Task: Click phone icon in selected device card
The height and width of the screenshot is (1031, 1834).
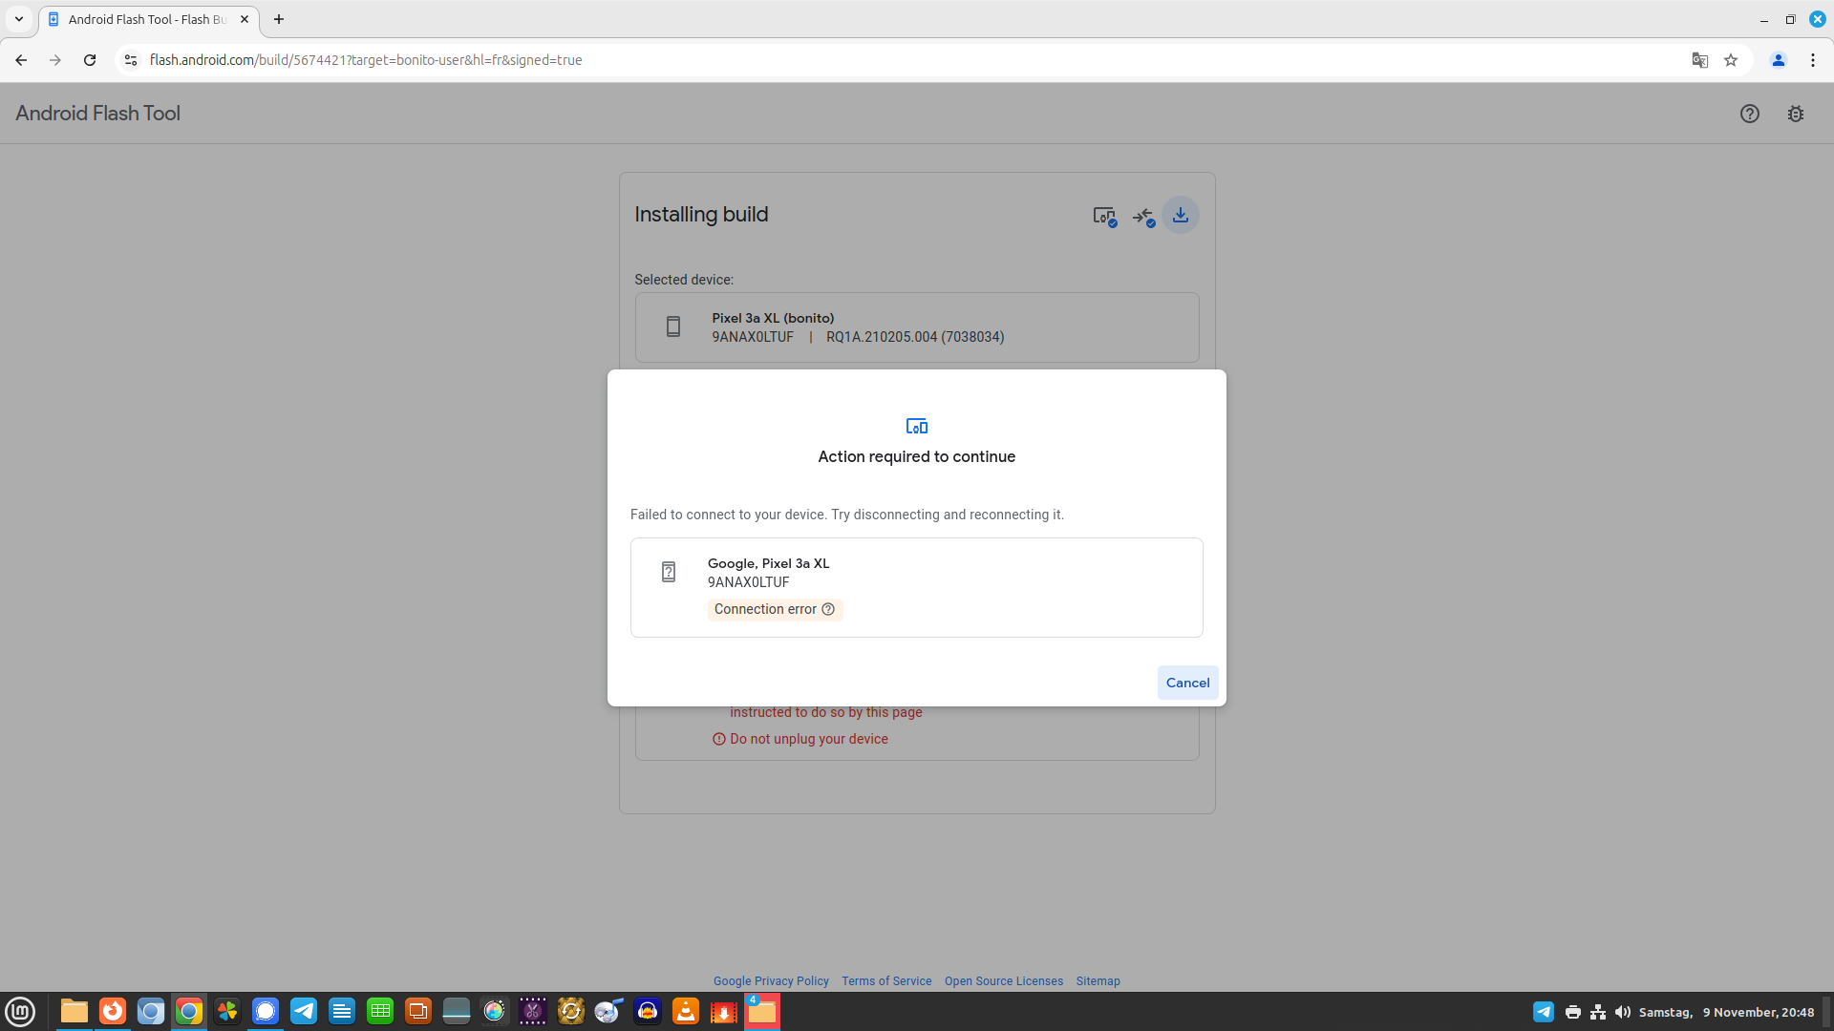Action: pos(673,326)
